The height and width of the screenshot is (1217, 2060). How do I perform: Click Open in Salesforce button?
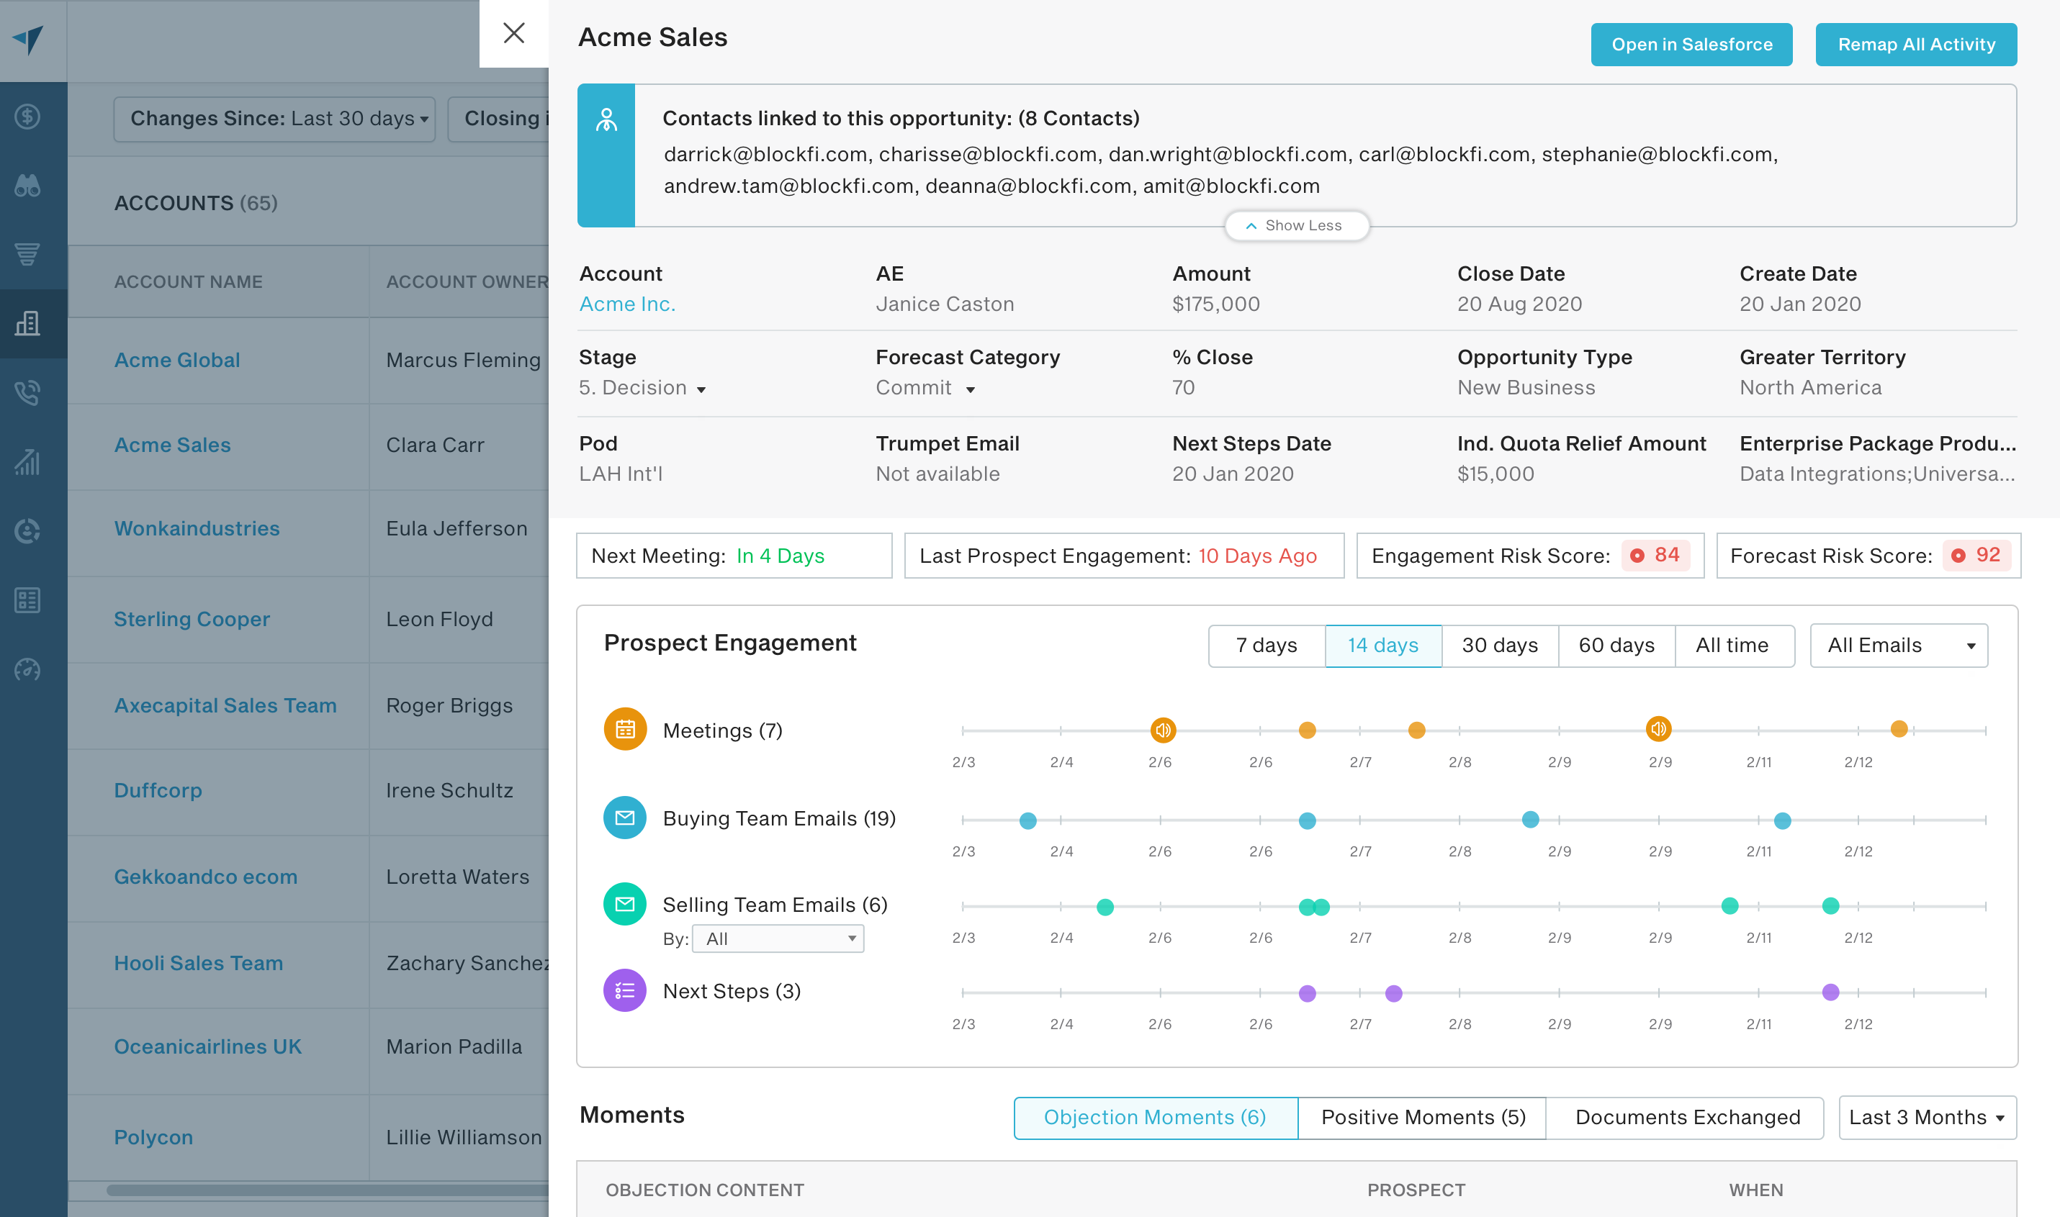[x=1691, y=45]
